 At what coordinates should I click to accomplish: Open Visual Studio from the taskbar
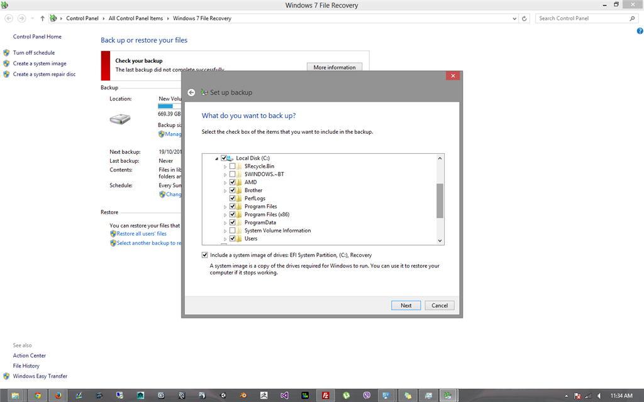click(284, 396)
